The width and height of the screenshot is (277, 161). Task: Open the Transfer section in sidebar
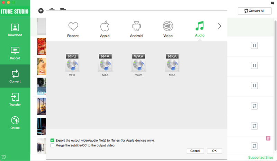(x=15, y=99)
